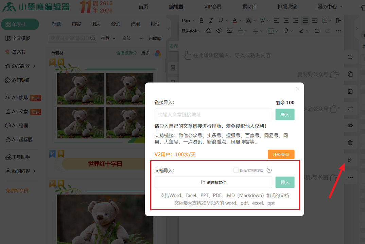Apply the text background color A
365x244 pixels.
coord(249,21)
